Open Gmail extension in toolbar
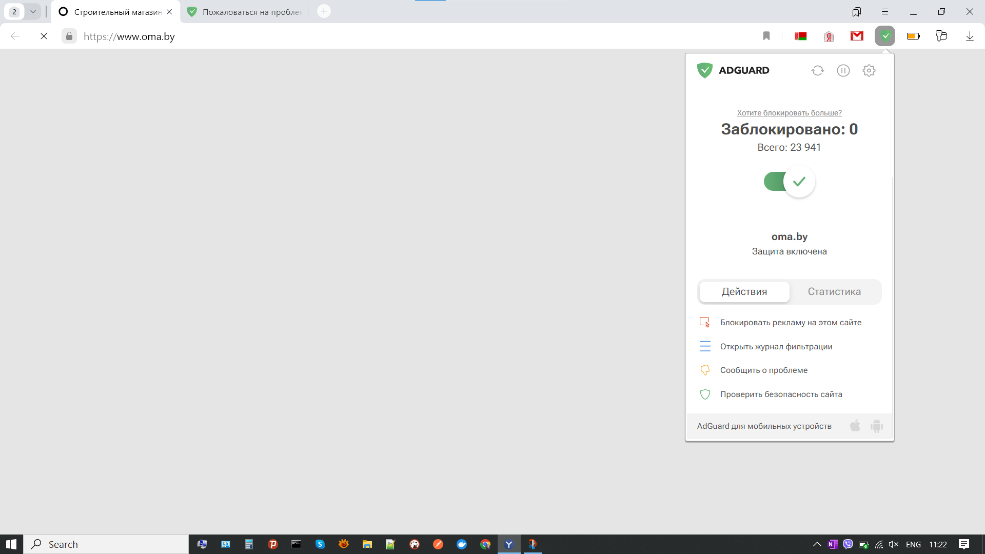 coord(856,36)
